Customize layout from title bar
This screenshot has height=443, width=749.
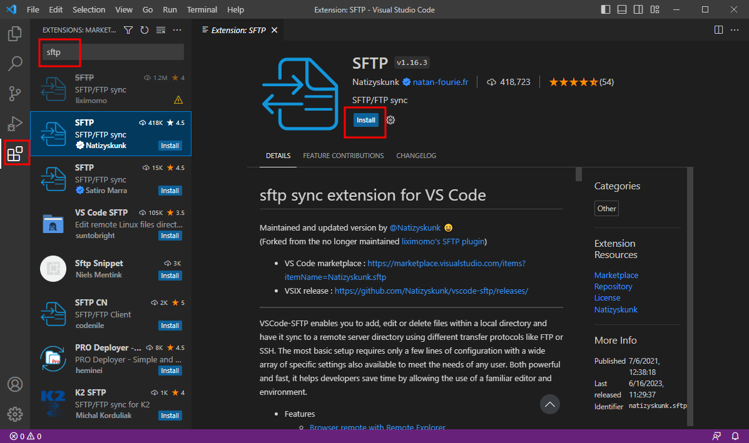coord(655,9)
